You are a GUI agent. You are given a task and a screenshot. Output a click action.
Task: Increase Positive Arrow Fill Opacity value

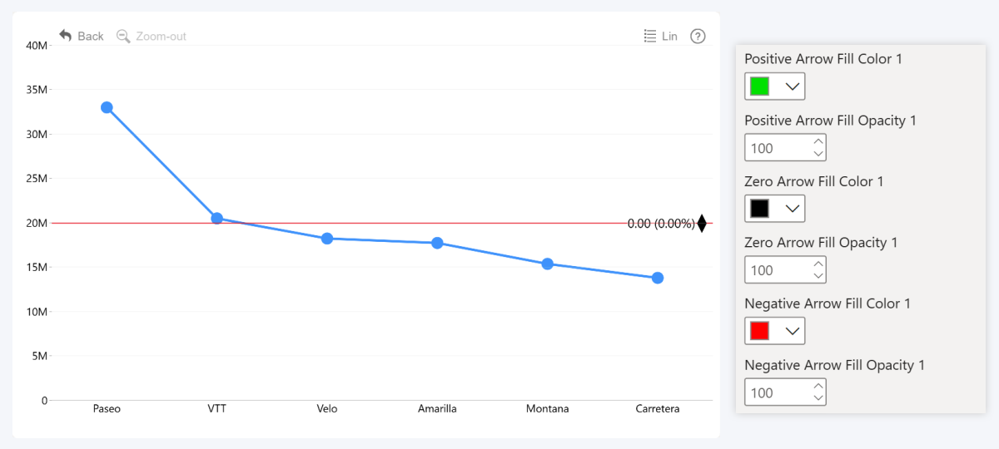(818, 141)
